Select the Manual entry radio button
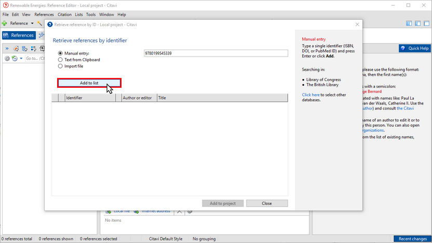The height and width of the screenshot is (243, 432). pyautogui.click(x=60, y=53)
